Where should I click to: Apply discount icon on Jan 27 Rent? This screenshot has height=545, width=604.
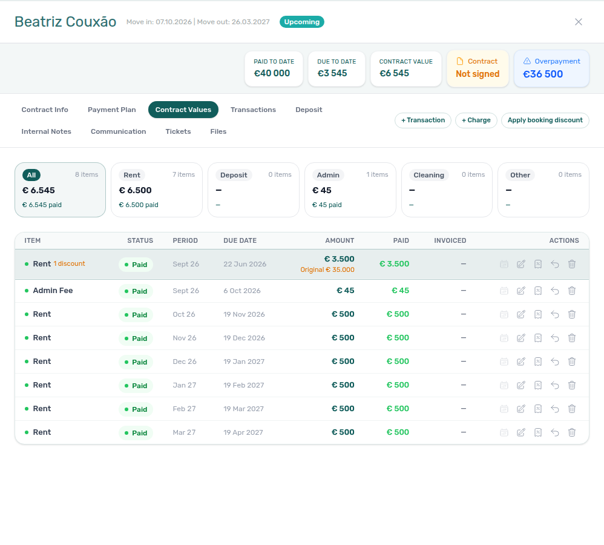(538, 385)
